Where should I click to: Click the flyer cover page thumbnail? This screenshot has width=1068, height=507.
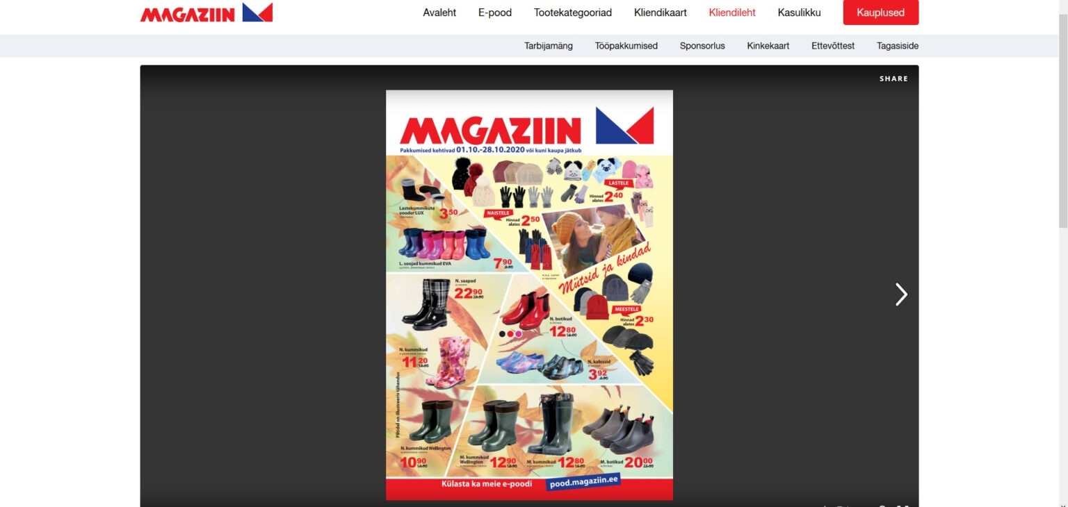tap(530, 295)
